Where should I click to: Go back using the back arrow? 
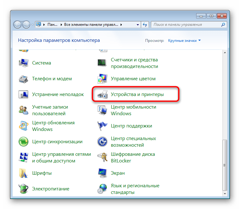tap(17, 25)
